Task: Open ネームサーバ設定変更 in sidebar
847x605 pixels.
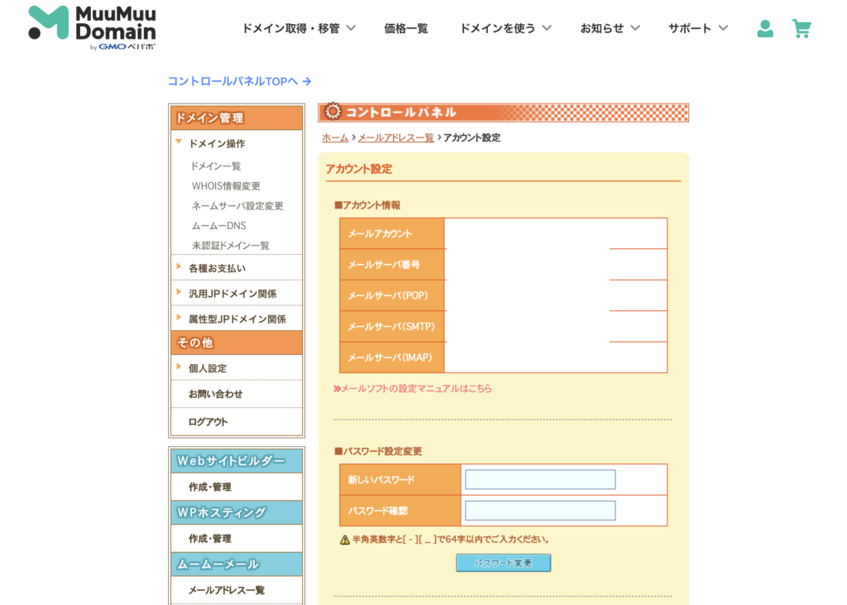Action: (x=237, y=205)
